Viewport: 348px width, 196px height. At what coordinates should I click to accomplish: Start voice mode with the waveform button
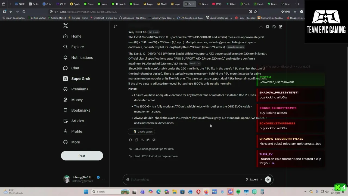coord(268,179)
